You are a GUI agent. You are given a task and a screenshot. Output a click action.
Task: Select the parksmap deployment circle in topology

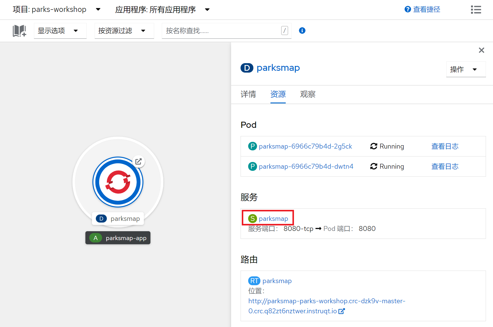pos(118,182)
